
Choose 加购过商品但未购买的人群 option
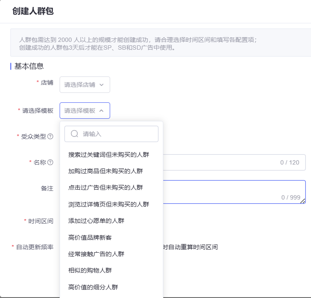click(x=105, y=171)
